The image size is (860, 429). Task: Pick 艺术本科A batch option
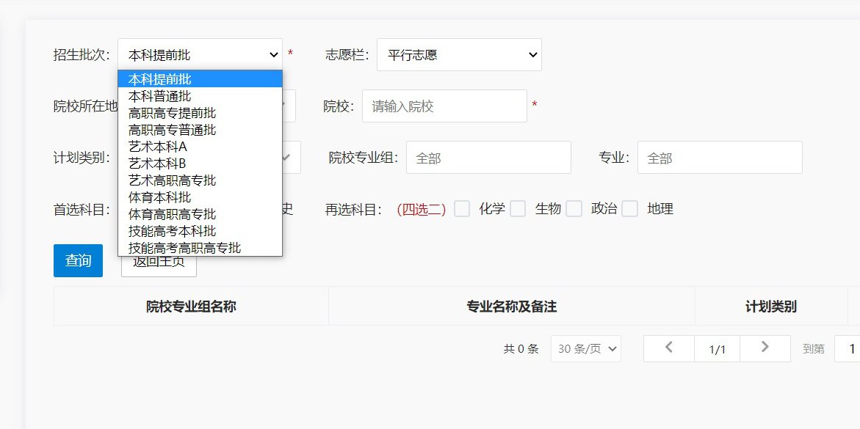pyautogui.click(x=200, y=147)
